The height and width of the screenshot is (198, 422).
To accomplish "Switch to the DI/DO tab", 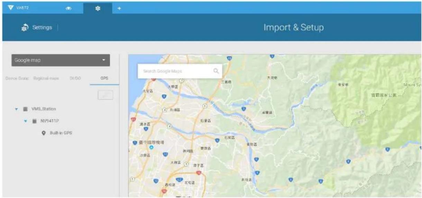I will click(x=75, y=79).
